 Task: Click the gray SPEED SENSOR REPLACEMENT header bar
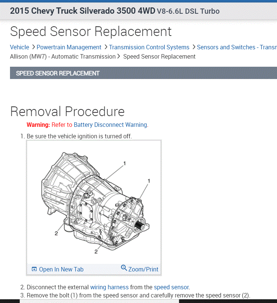(143, 73)
